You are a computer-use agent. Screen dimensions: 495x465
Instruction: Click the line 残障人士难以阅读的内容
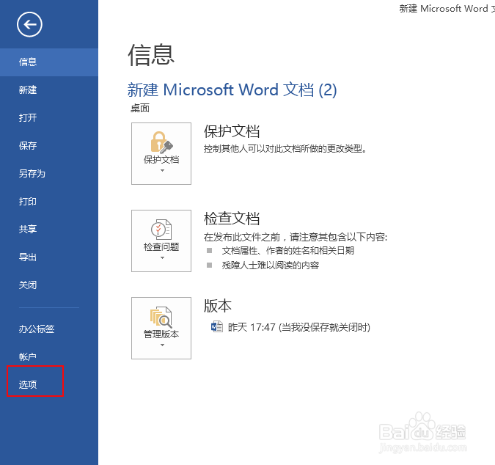[x=270, y=266]
